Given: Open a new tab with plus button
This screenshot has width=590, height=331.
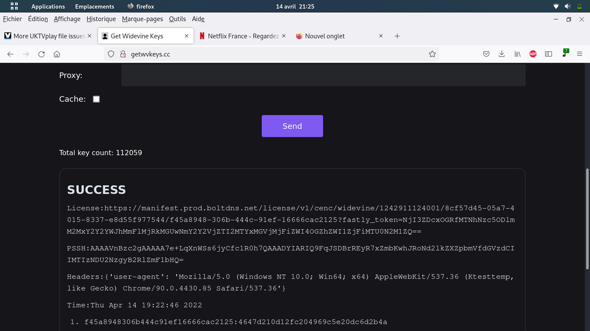Looking at the screenshot, I should pos(397,36).
